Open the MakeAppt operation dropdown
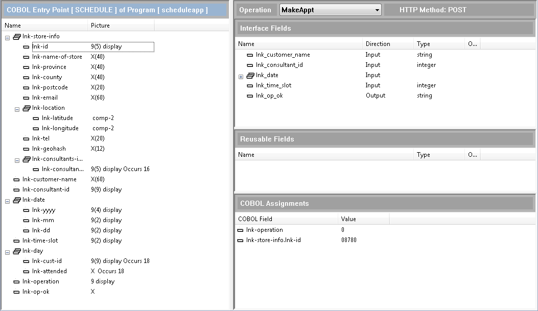The height and width of the screenshot is (311, 538). coord(377,10)
